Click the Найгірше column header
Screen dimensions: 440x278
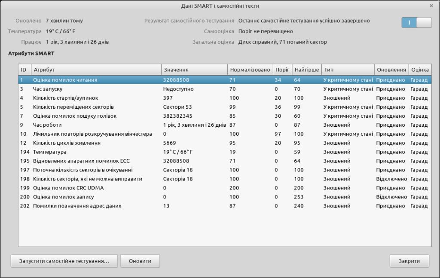tap(307, 70)
